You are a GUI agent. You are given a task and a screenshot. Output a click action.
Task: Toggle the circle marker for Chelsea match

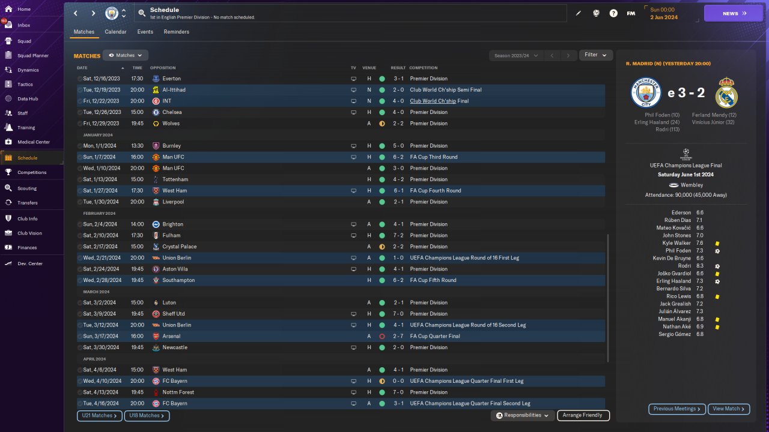(80, 112)
